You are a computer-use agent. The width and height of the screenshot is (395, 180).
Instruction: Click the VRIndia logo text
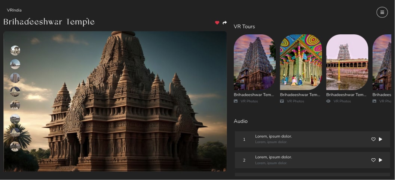click(x=14, y=10)
